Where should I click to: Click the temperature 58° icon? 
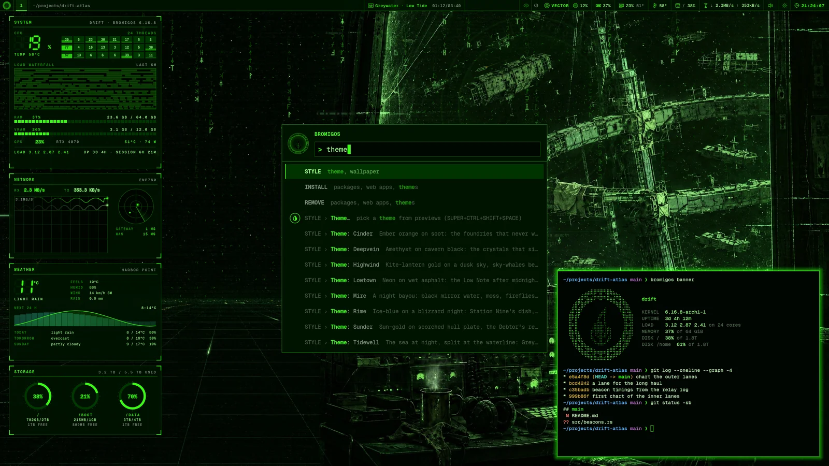pos(655,6)
